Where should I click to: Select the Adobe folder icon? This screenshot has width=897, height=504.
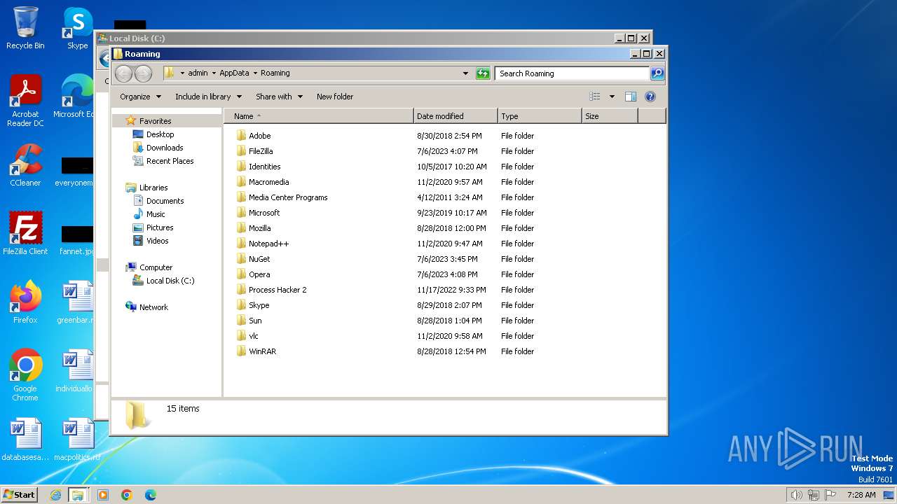[241, 136]
